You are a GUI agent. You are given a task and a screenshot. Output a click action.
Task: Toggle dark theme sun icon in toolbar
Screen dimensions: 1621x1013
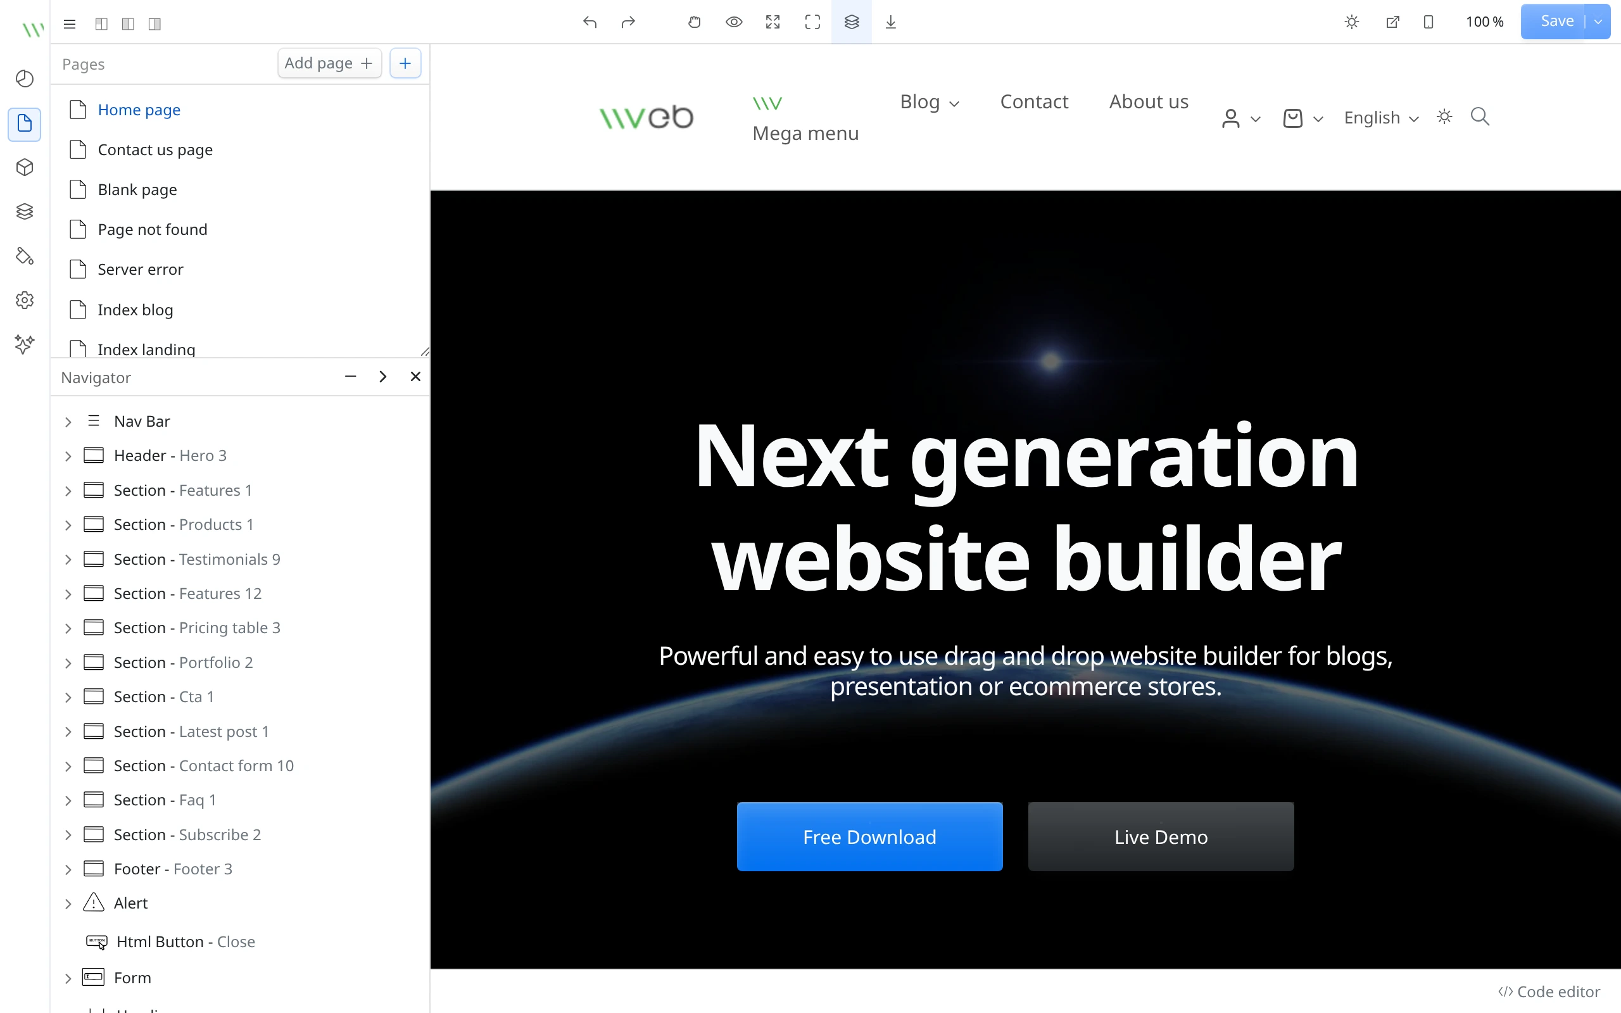coord(1352,22)
